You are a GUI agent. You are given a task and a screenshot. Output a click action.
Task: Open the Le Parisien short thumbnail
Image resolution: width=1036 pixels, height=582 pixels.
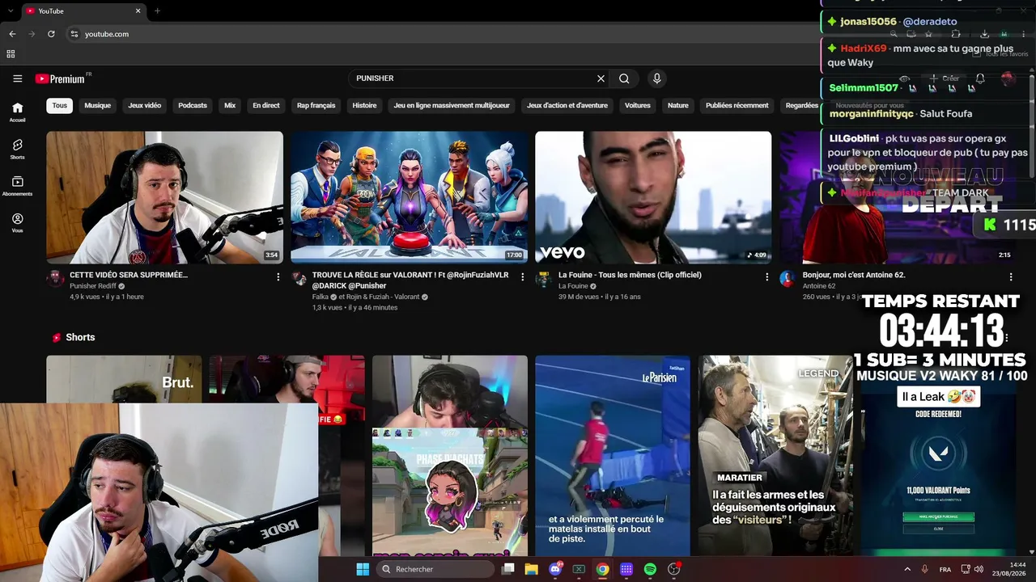tap(613, 456)
